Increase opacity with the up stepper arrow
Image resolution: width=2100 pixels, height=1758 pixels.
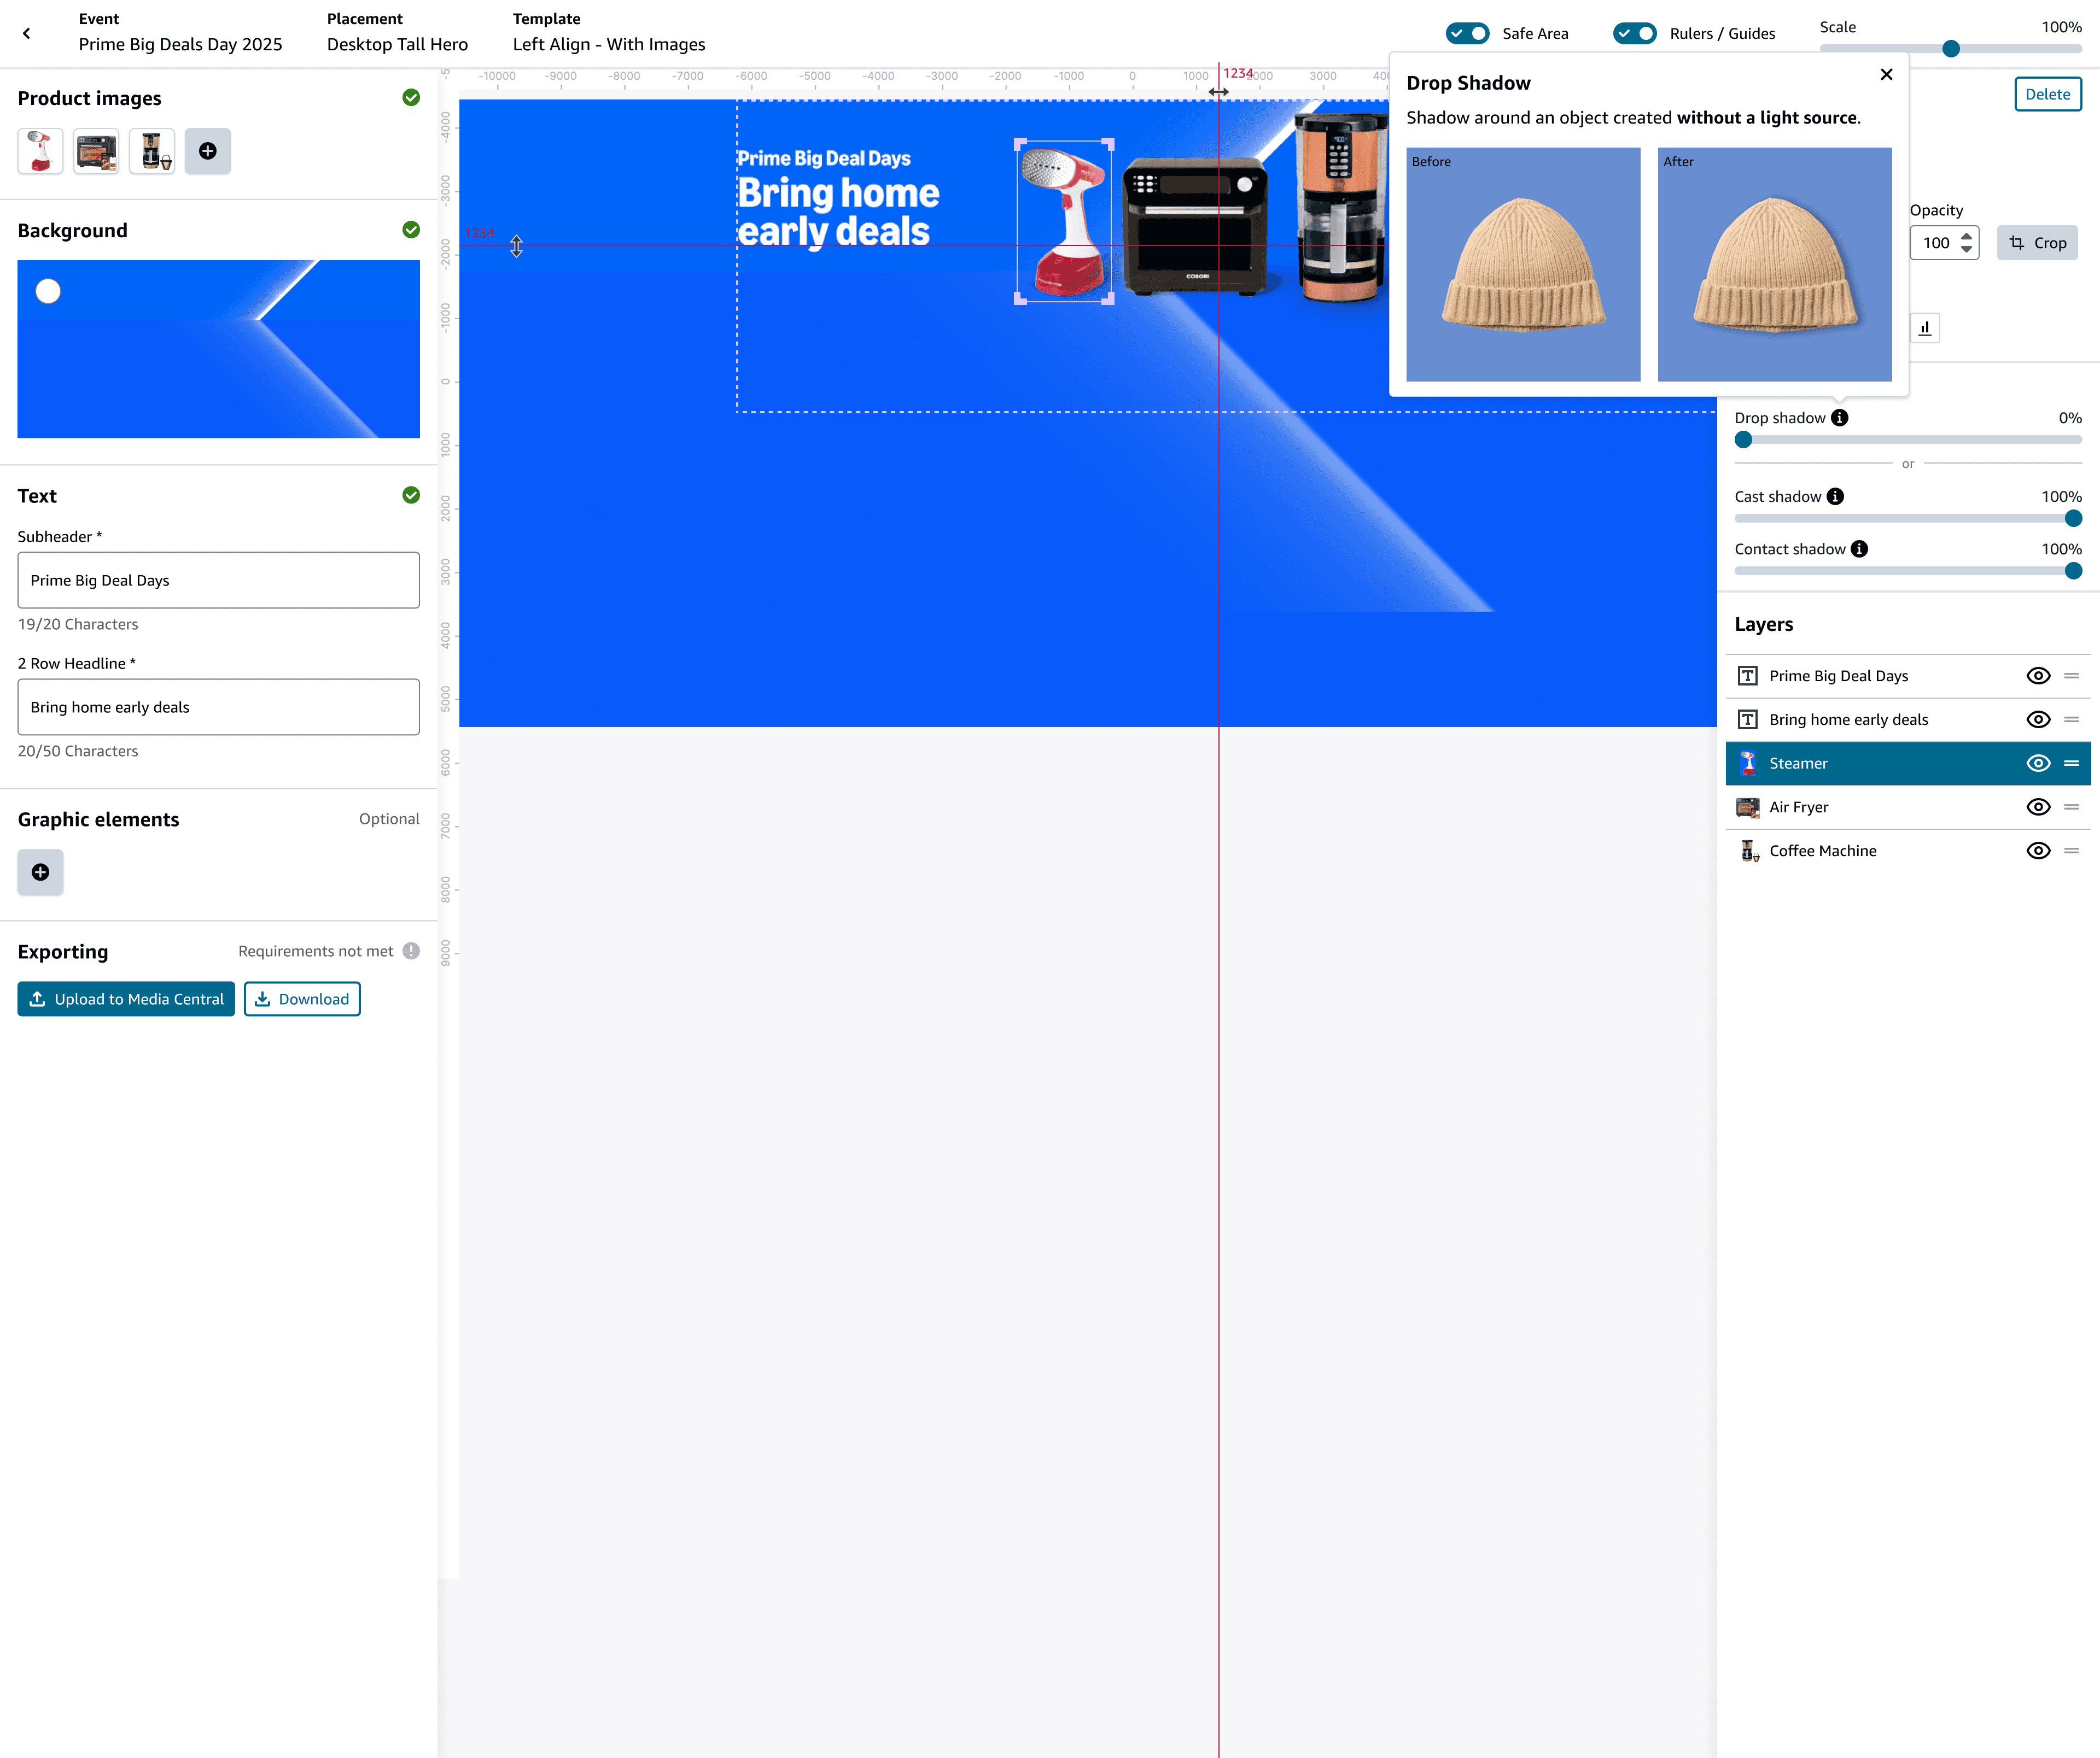[x=1966, y=237]
